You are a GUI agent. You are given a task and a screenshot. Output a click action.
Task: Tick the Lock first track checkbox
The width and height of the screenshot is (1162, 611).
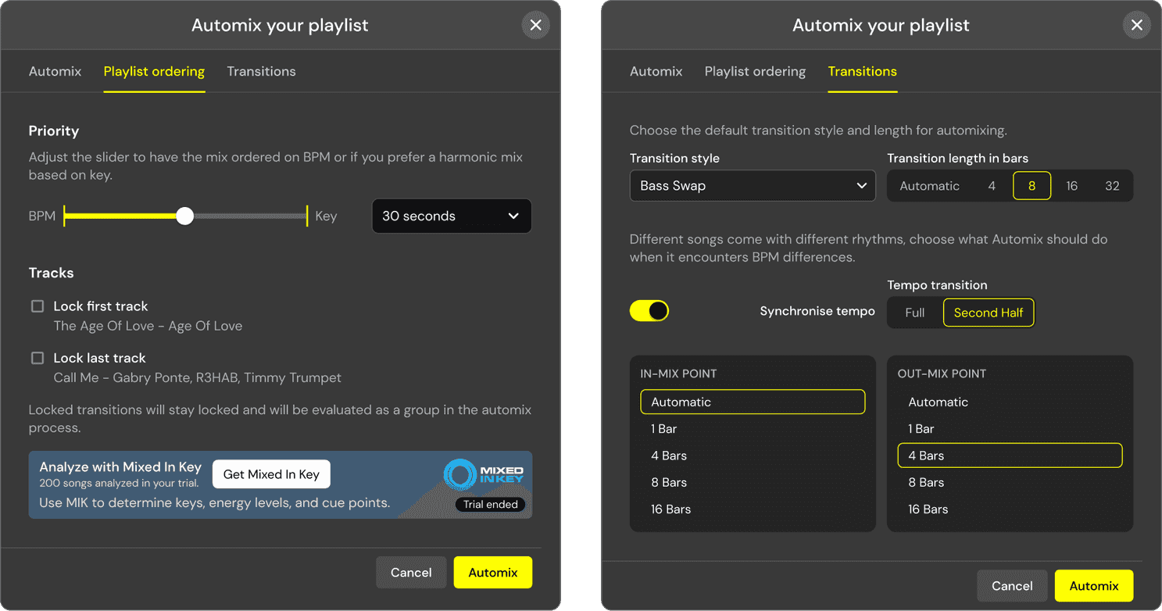tap(38, 306)
